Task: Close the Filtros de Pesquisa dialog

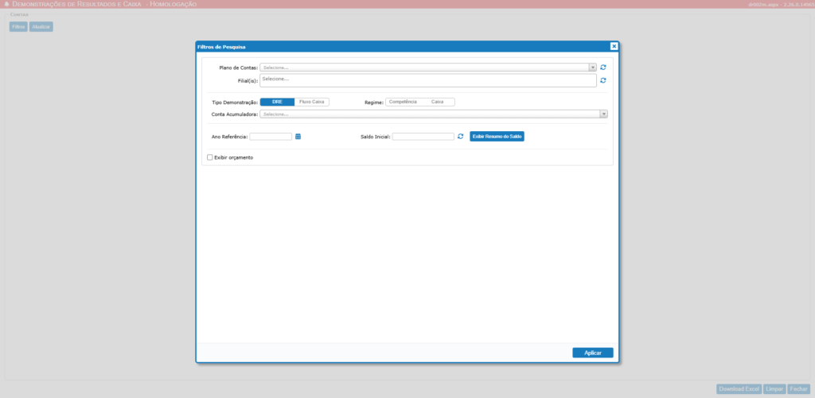Action: click(614, 46)
